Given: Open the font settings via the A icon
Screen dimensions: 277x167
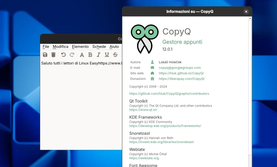Looking at the screenshot, I should (x=81, y=54).
